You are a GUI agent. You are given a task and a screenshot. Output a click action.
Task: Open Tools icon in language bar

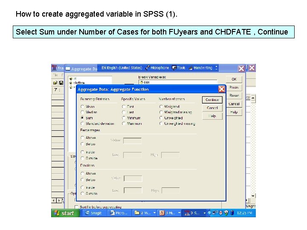(174, 68)
